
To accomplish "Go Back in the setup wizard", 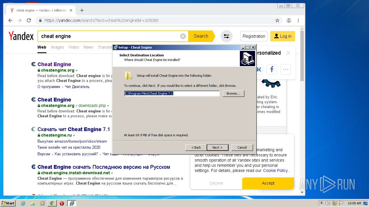I will point(196,147).
